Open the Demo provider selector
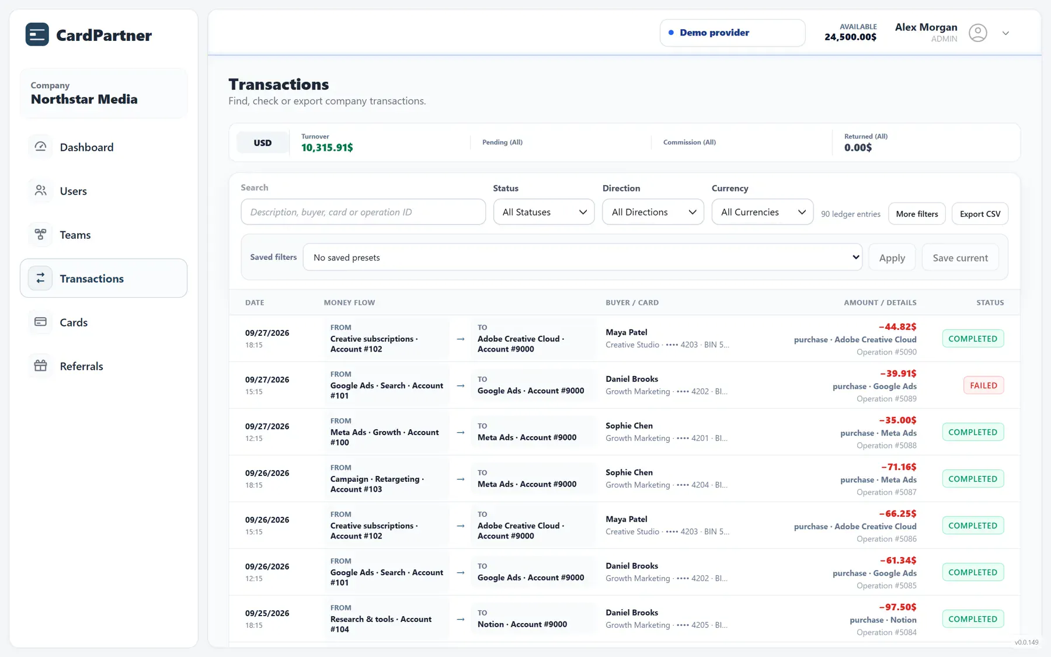Viewport: 1051px width, 657px height. click(x=732, y=33)
